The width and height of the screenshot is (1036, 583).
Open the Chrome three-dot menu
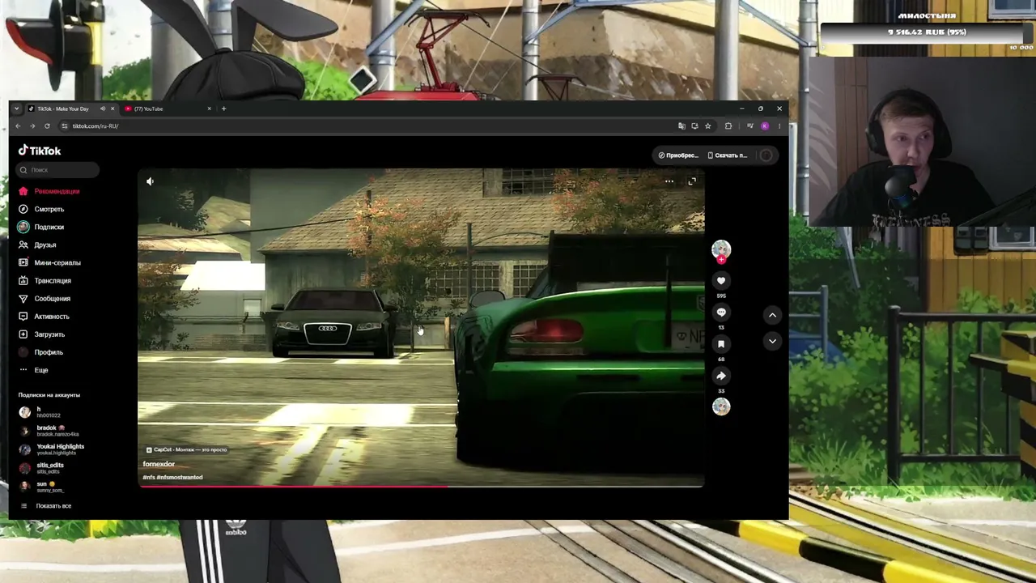point(779,126)
